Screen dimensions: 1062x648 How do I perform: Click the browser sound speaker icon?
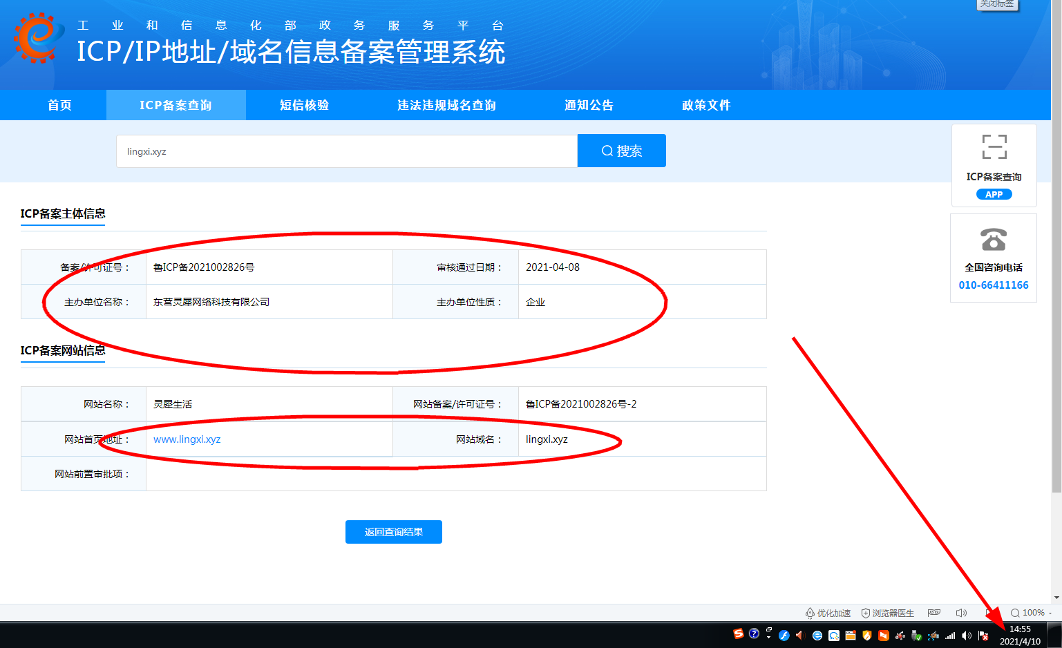coord(961,613)
